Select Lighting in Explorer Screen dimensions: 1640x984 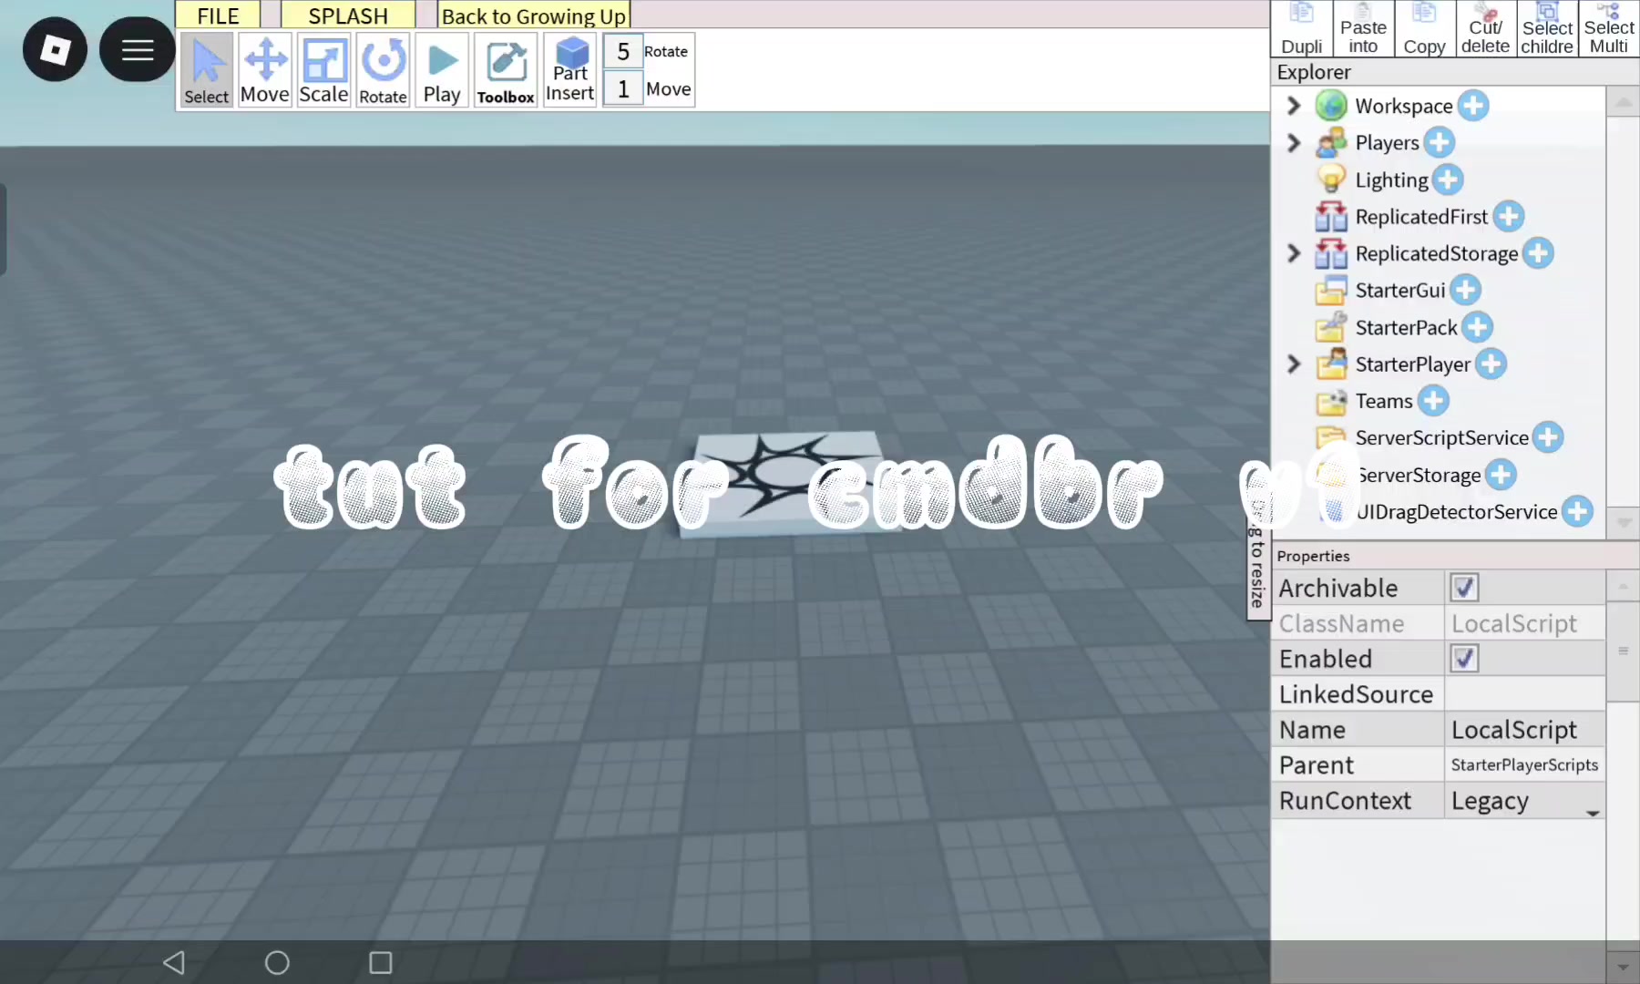[1391, 180]
